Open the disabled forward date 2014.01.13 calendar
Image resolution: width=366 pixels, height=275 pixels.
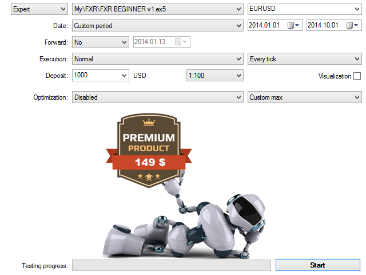pyautogui.click(x=181, y=42)
